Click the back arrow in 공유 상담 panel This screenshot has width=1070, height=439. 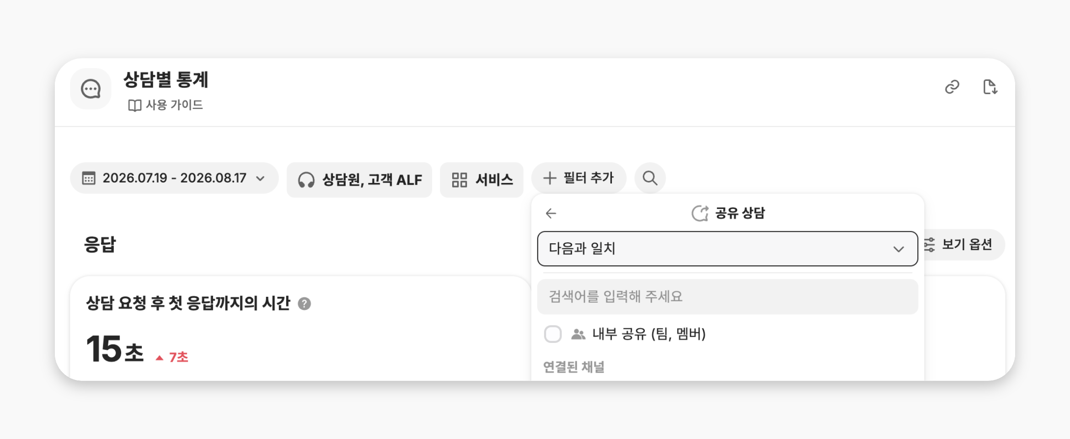(551, 213)
